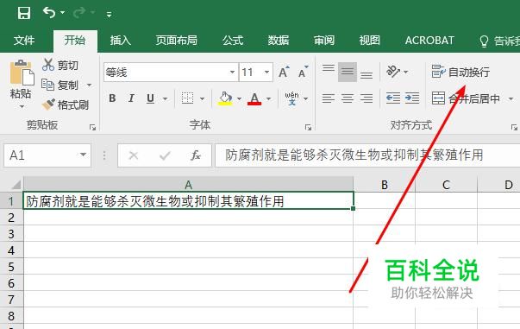Toggle italic formatting
The height and width of the screenshot is (329, 520).
coord(131,98)
